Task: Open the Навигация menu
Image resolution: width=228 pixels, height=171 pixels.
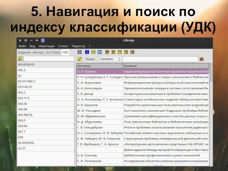Action: (46, 46)
